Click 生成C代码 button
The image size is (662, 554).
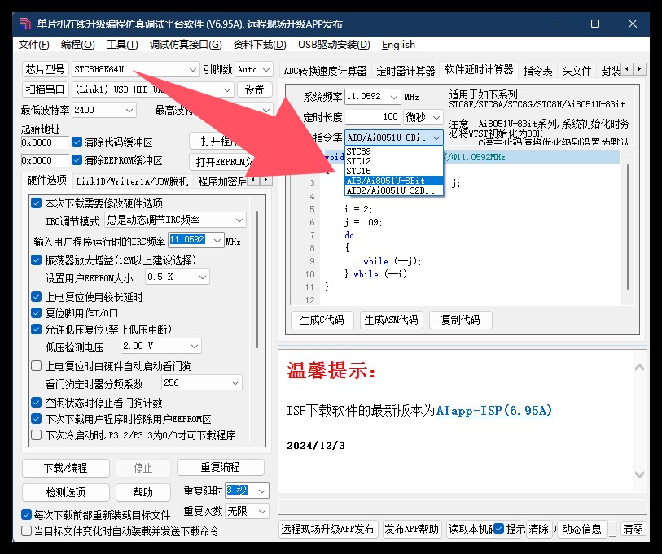coord(322,320)
